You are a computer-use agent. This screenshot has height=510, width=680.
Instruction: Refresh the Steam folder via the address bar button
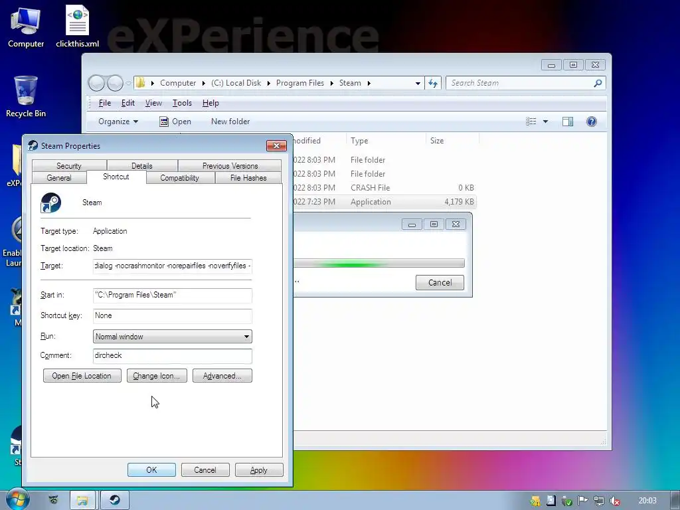[x=433, y=83]
